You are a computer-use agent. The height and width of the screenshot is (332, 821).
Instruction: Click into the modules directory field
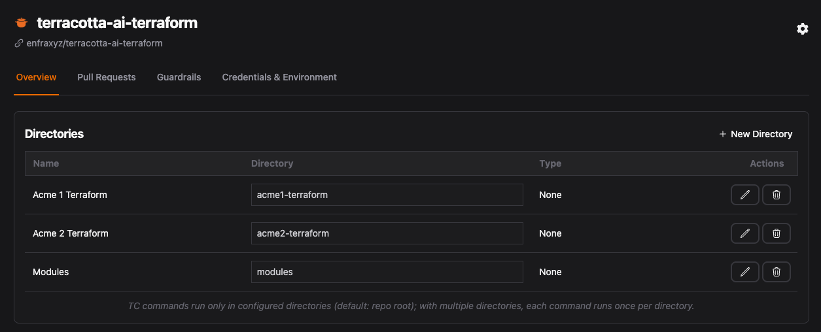tap(387, 272)
